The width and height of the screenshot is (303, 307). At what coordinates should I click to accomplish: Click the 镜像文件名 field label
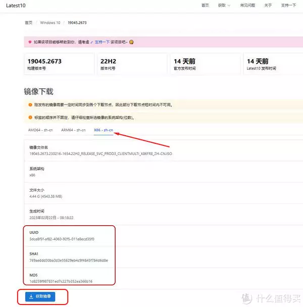[38, 147]
